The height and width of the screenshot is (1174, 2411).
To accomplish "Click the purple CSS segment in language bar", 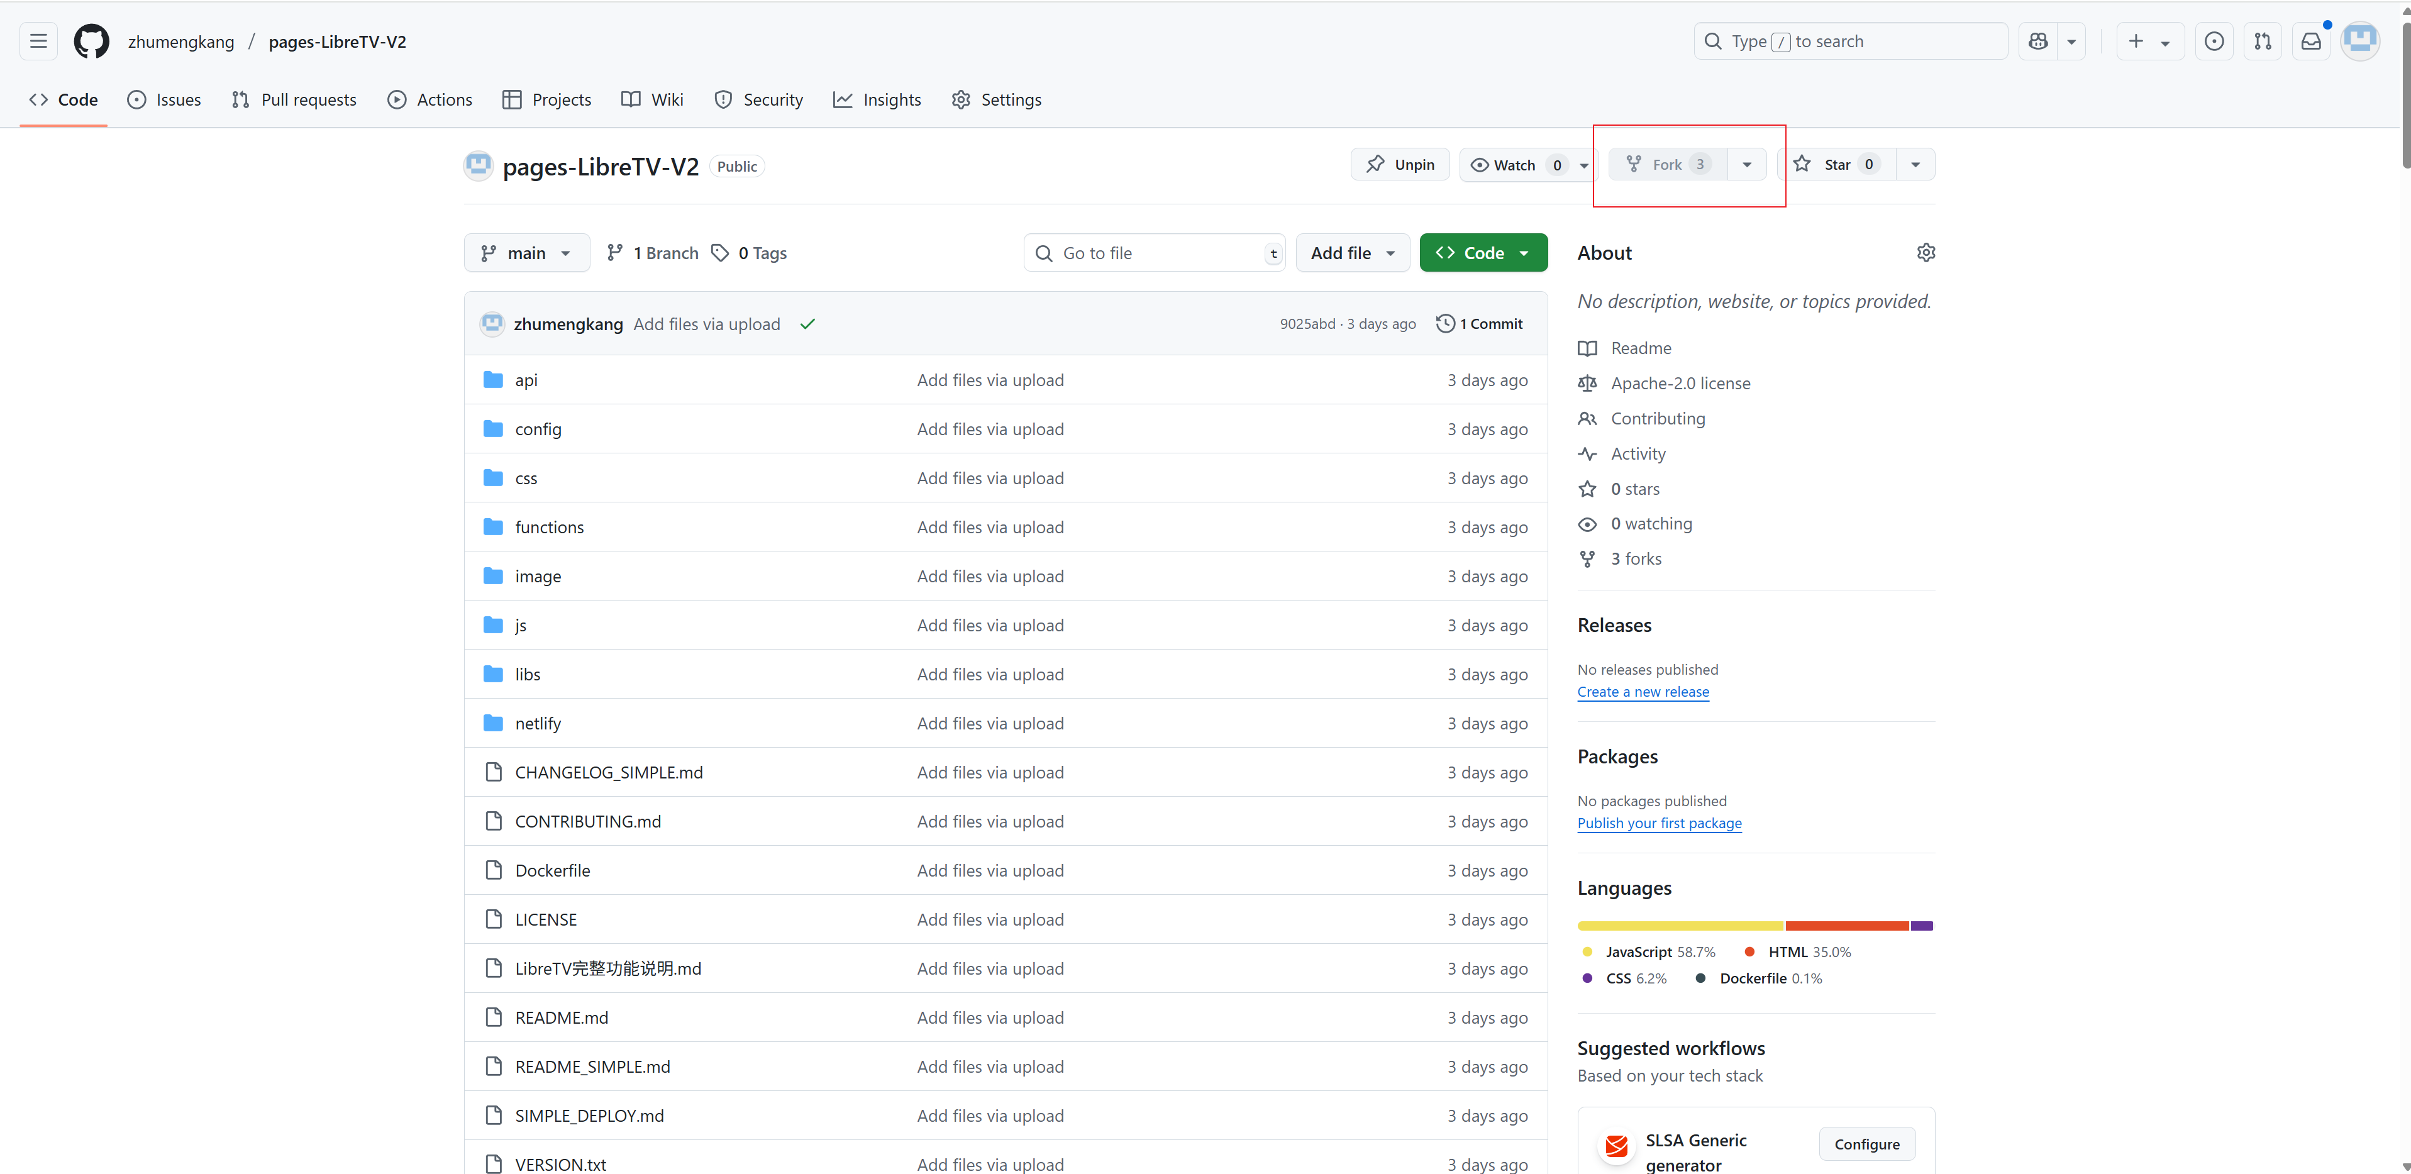I will [x=1922, y=926].
